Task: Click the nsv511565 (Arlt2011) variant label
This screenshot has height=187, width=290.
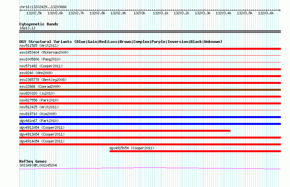Action: click(x=39, y=46)
